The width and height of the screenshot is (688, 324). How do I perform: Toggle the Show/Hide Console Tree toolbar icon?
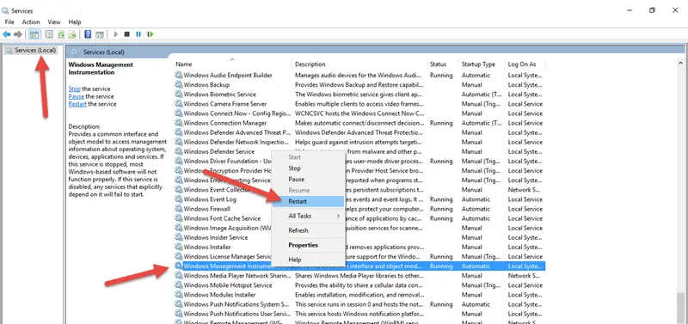pyautogui.click(x=34, y=34)
